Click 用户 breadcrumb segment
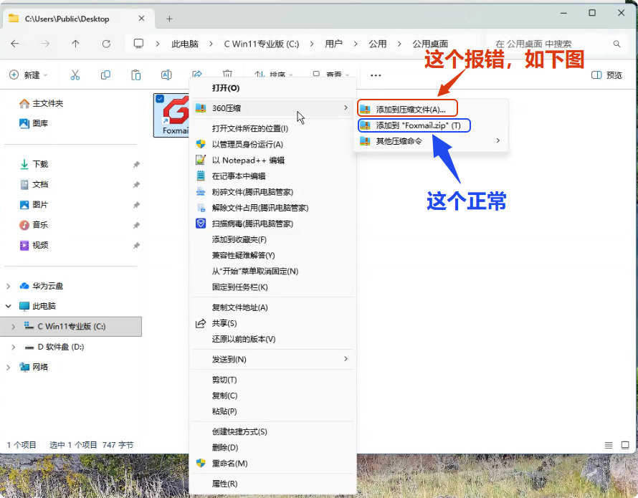This screenshot has width=638, height=498. click(x=333, y=44)
